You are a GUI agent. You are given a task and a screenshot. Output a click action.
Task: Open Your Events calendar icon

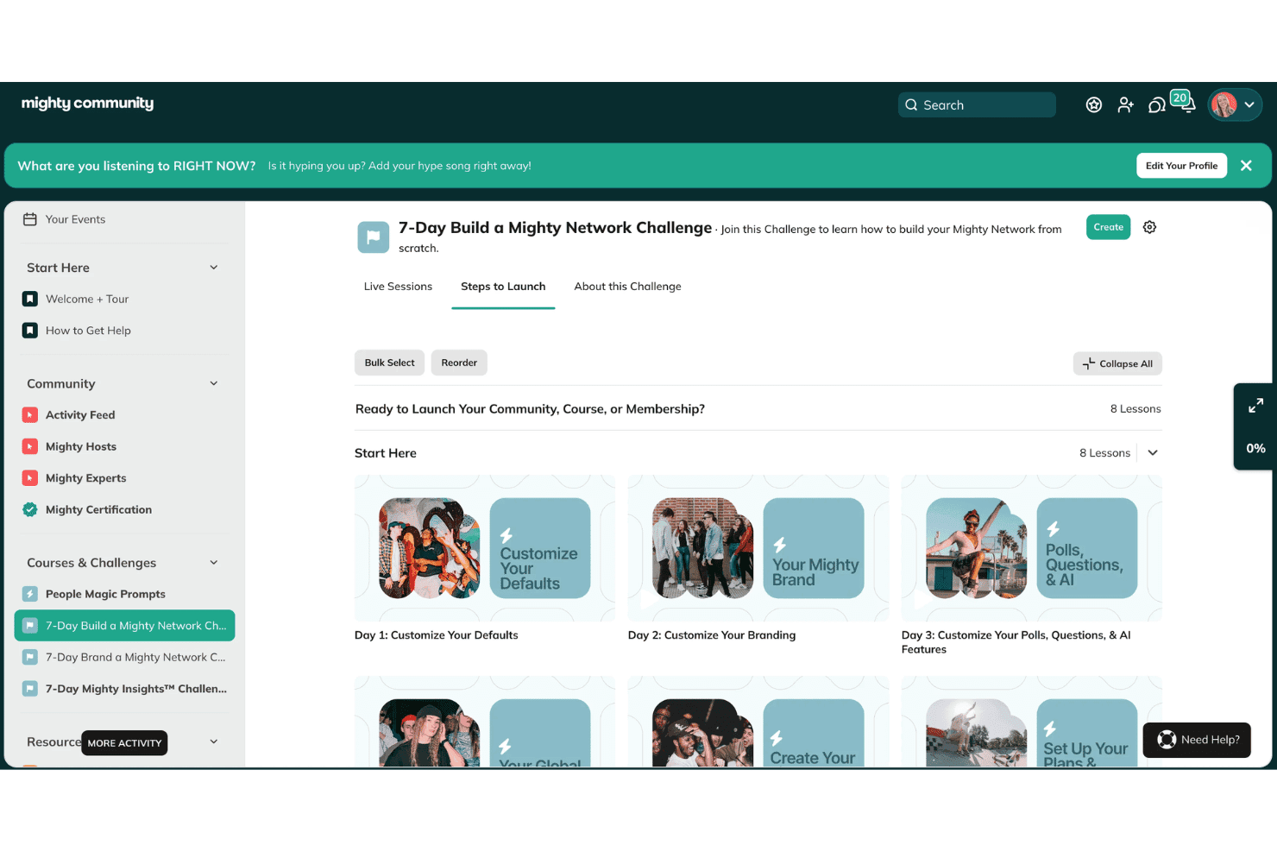point(29,219)
